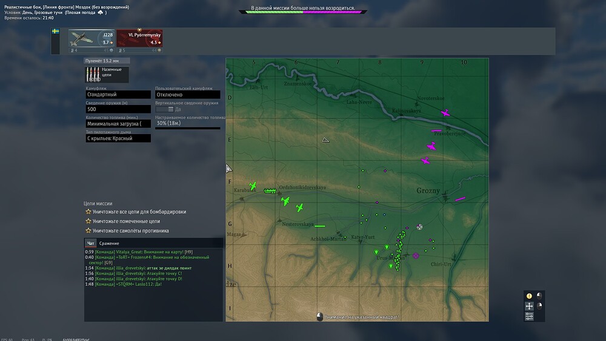Screen dimensions: 606x341
Task: Click the lowest magenta enemy plane marker
Action: (x=425, y=161)
